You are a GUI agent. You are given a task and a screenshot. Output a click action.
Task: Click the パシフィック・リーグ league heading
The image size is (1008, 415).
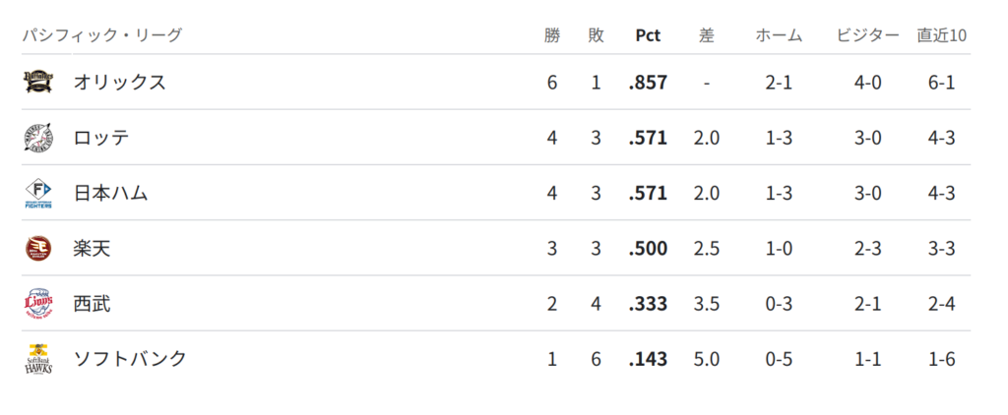pos(102,35)
